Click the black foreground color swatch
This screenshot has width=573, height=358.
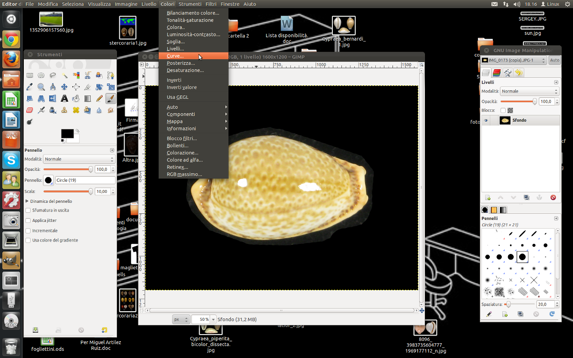coord(67,134)
